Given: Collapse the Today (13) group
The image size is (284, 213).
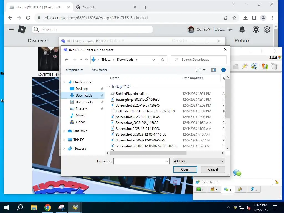Looking at the screenshot, I should 108,87.
